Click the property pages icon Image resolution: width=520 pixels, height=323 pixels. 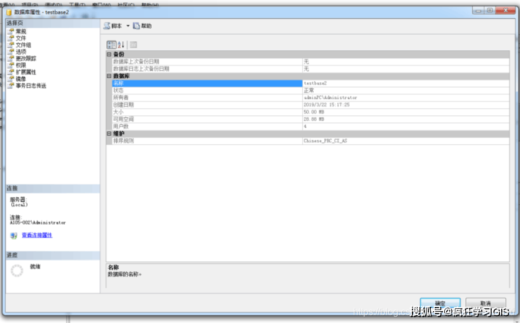133,45
